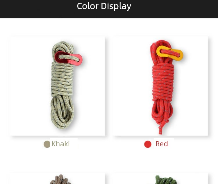Select the khaki color swatch dot
This screenshot has height=184, width=218.
click(x=47, y=144)
